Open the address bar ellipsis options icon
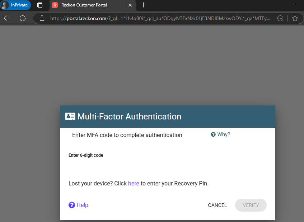 point(280,18)
